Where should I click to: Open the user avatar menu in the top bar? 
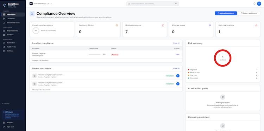point(259,4)
